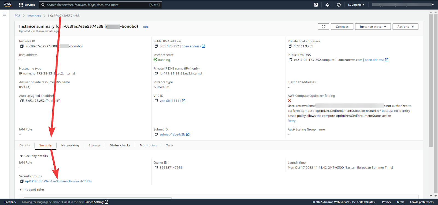This screenshot has width=438, height=205.
Task: Open the N. Virginia region dropdown
Action: pyautogui.click(x=356, y=5)
